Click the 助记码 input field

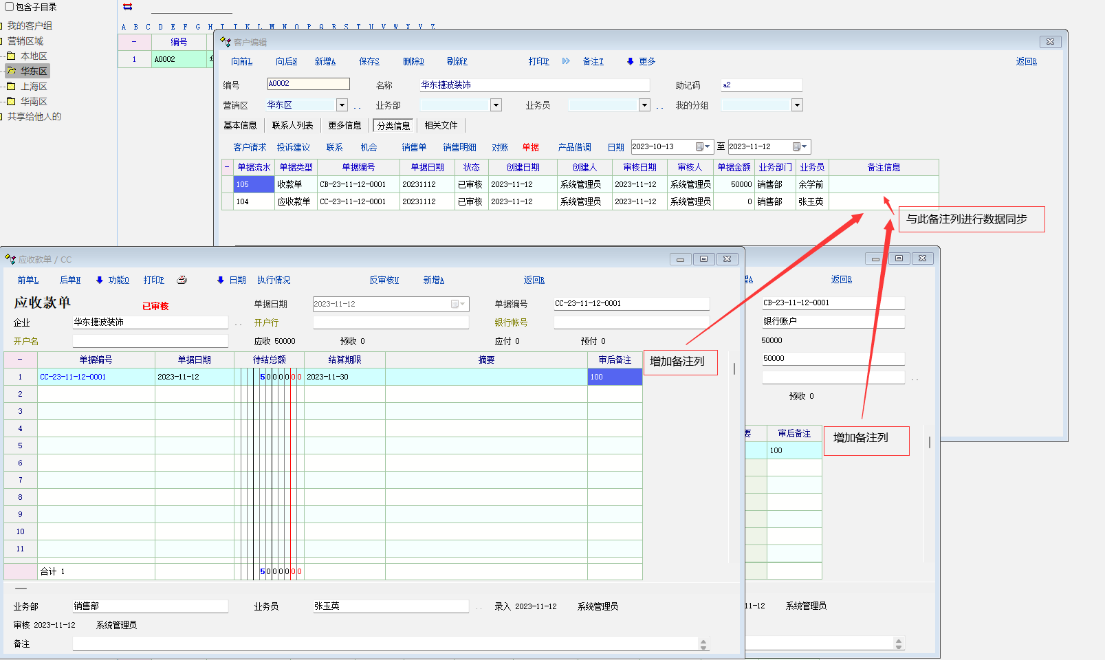761,85
